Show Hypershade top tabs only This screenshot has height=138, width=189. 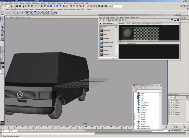[x=172, y=20]
